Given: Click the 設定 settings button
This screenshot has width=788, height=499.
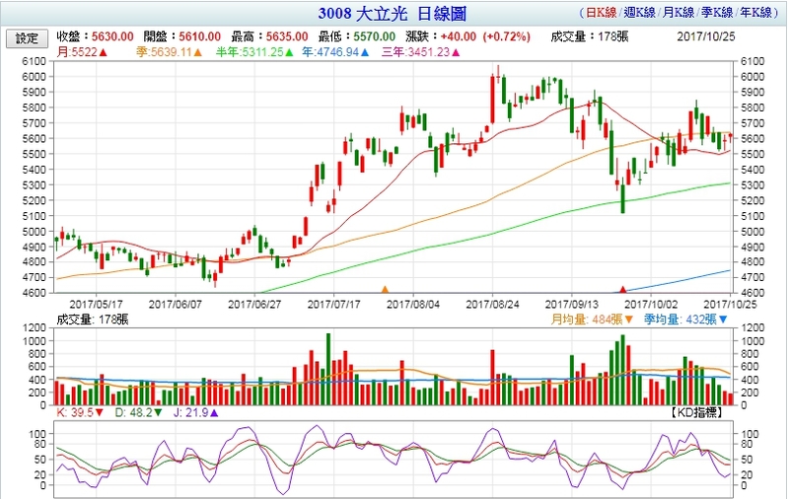Looking at the screenshot, I should [27, 38].
